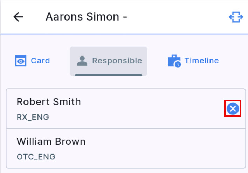Select the Responsible tab
Screen dimensions: 248x173
coord(108,61)
